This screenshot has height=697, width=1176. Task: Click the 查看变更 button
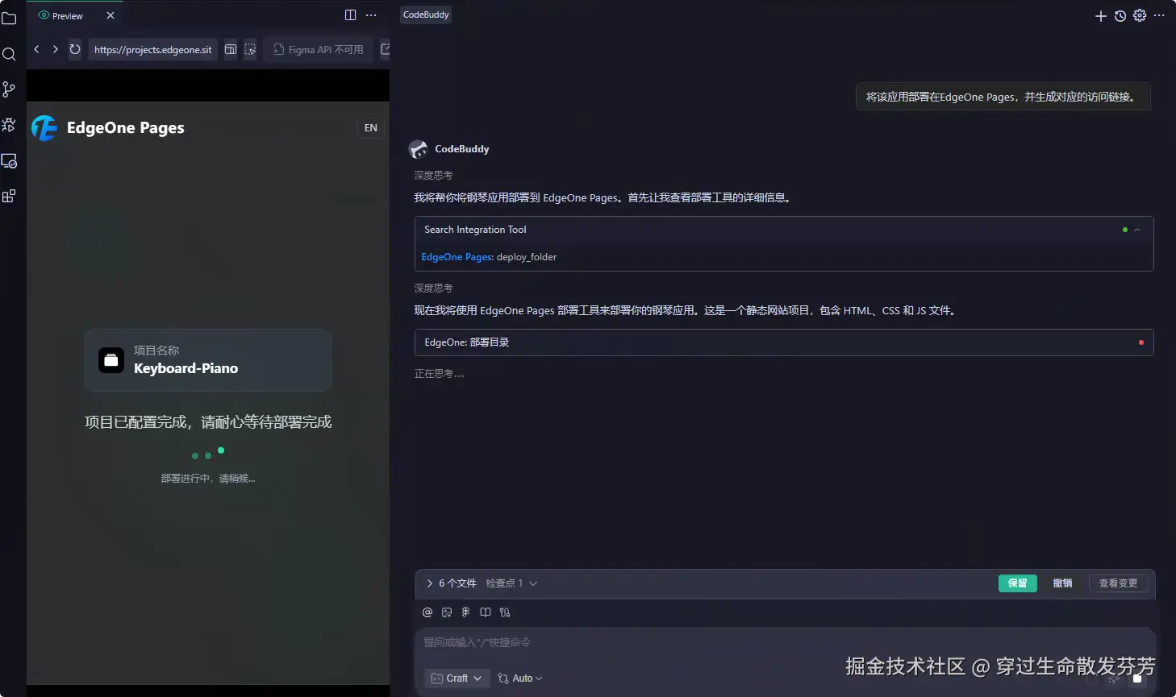pyautogui.click(x=1118, y=583)
